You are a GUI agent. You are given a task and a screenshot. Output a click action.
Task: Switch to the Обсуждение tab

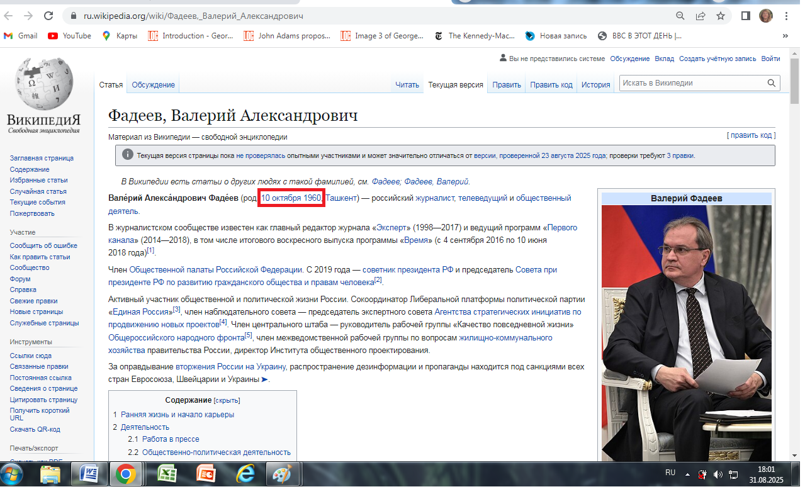point(153,85)
